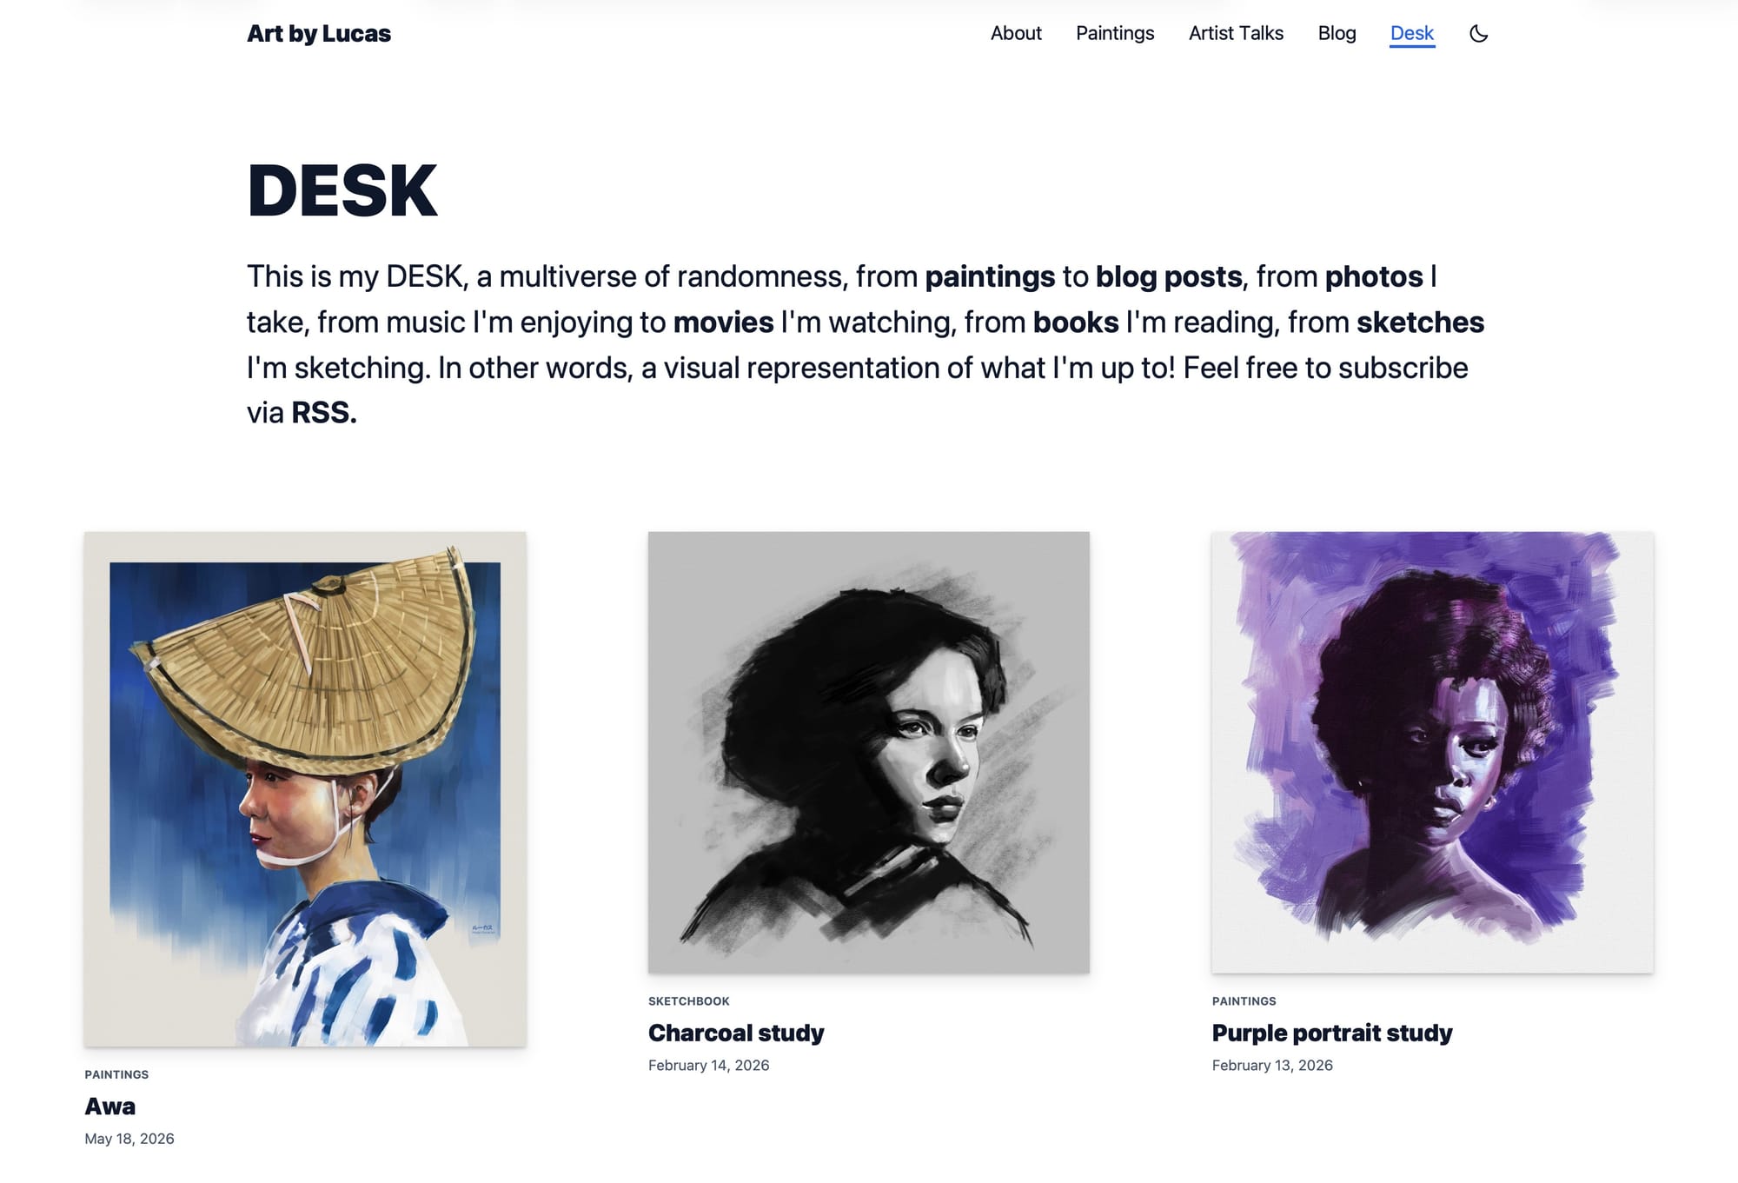The image size is (1738, 1183).
Task: Visit the Blog page
Action: [1337, 33]
